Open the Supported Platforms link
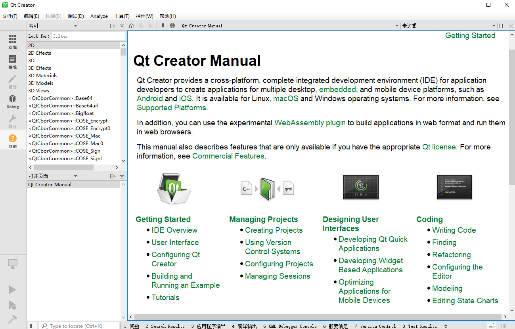 click(171, 108)
